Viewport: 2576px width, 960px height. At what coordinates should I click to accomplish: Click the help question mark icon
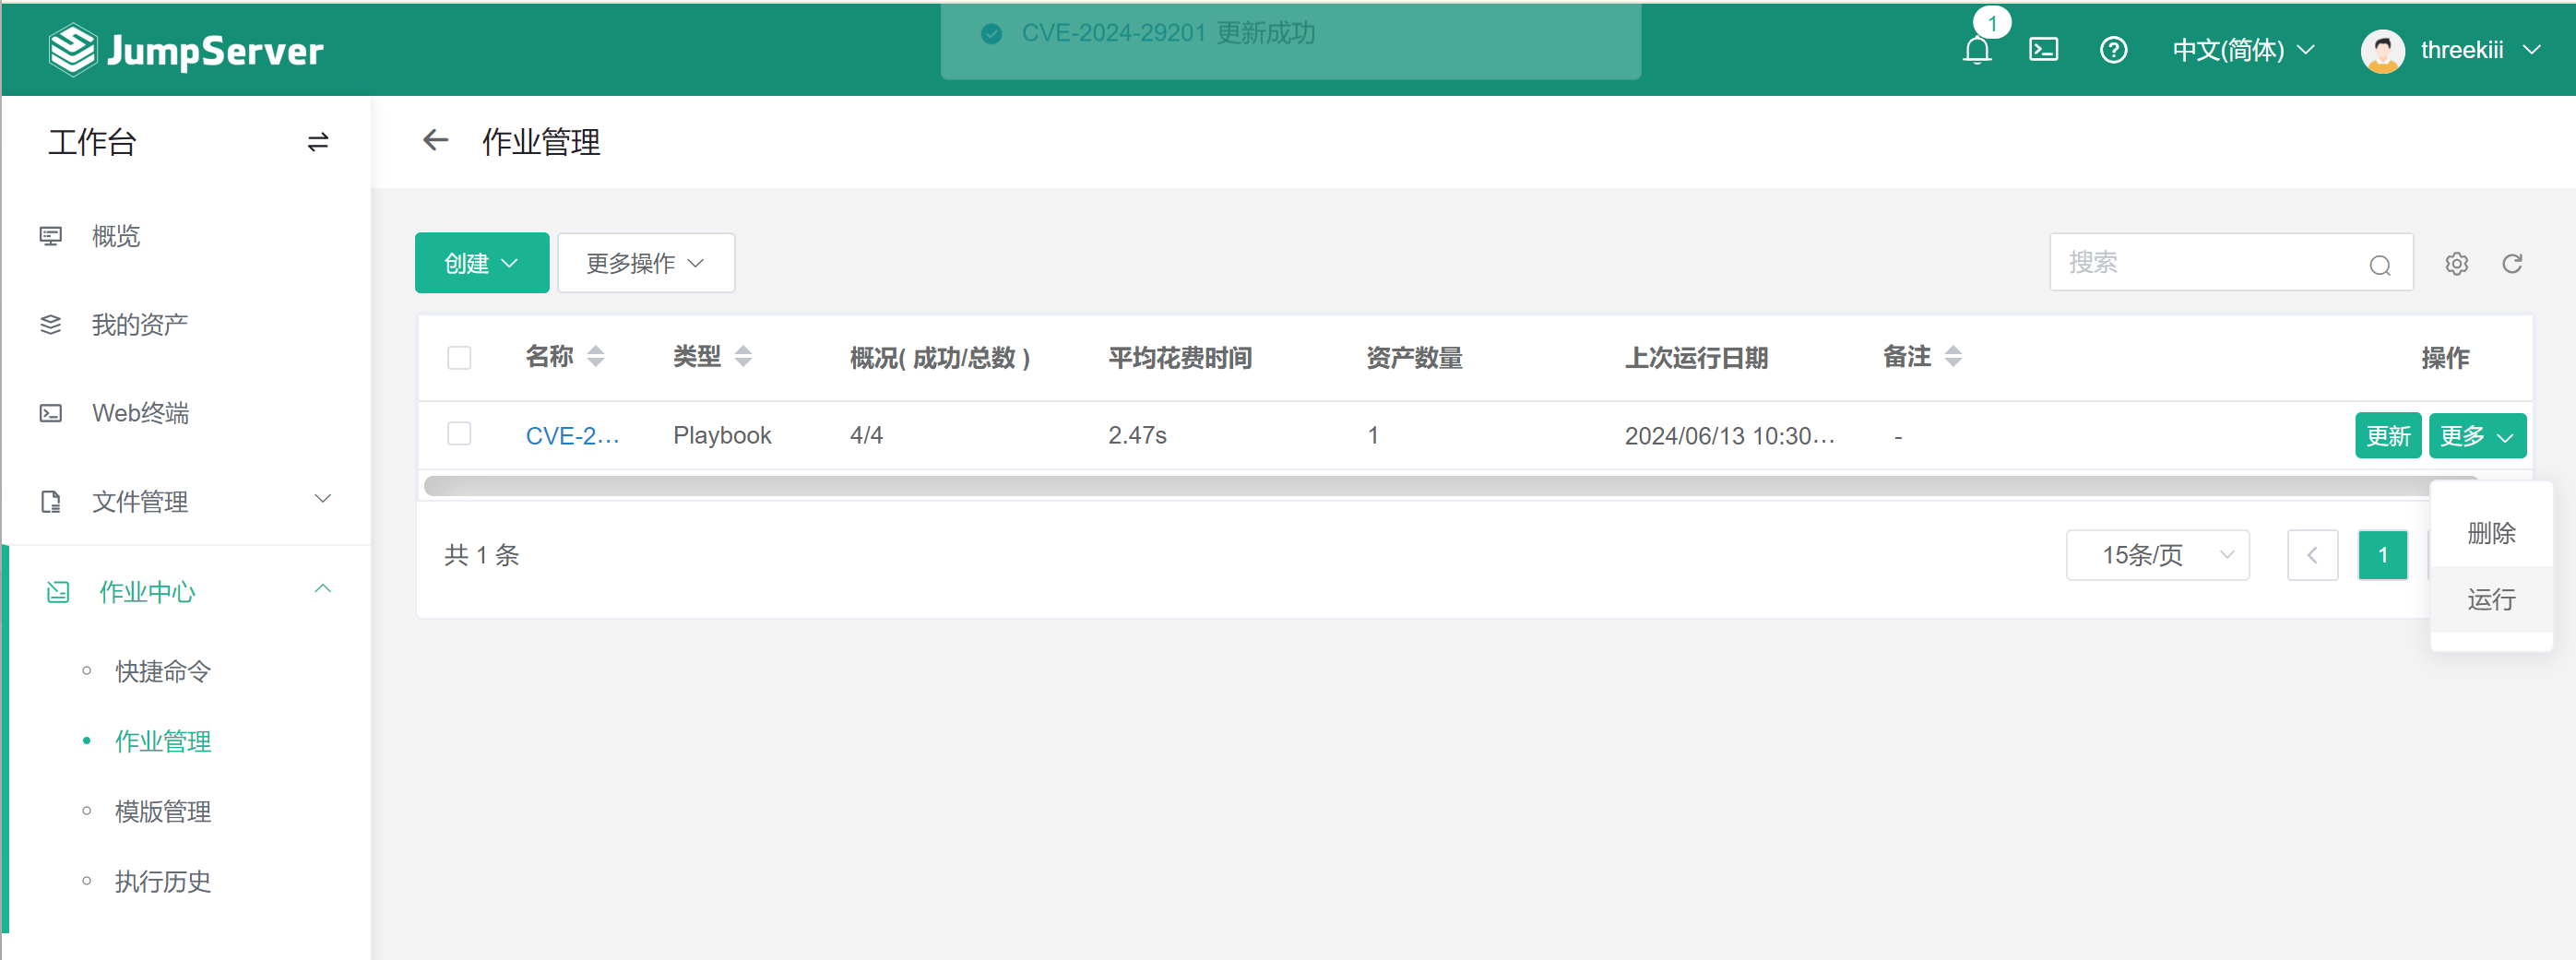point(2113,50)
